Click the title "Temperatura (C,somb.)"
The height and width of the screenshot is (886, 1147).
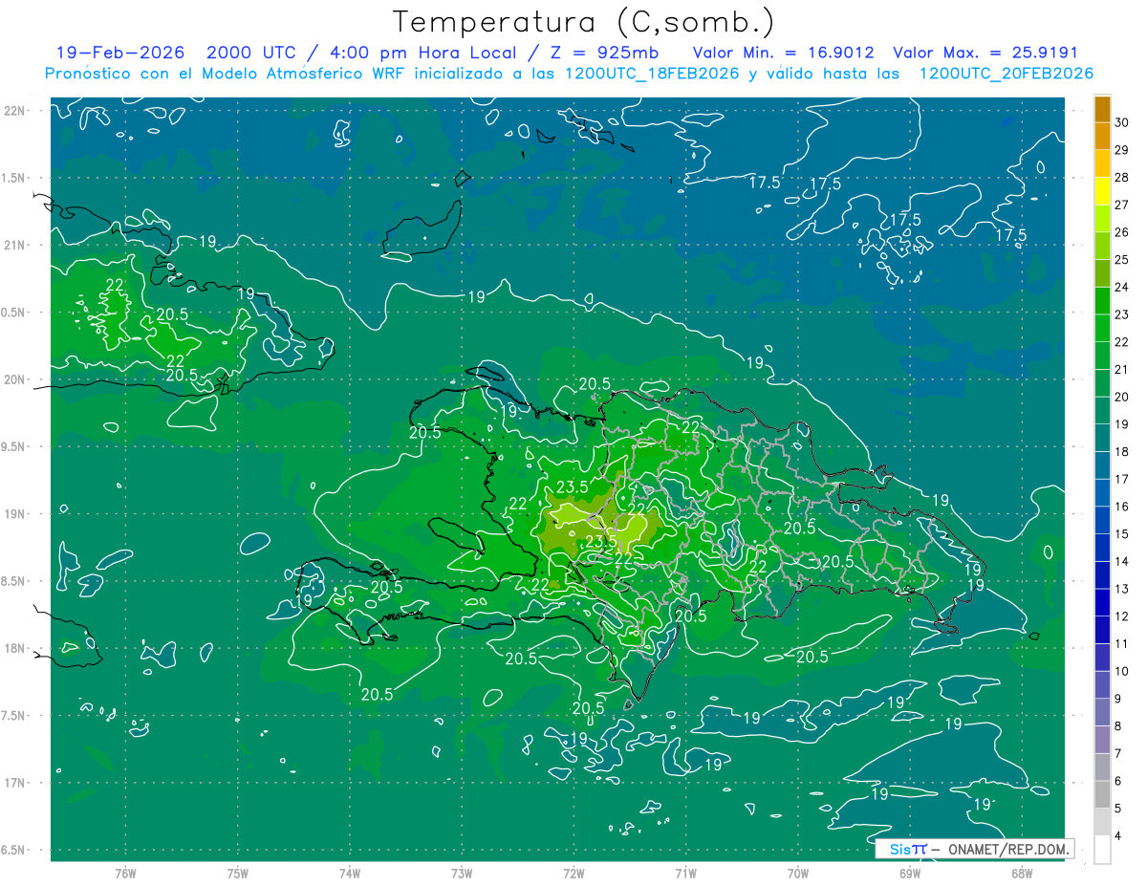[x=584, y=22]
